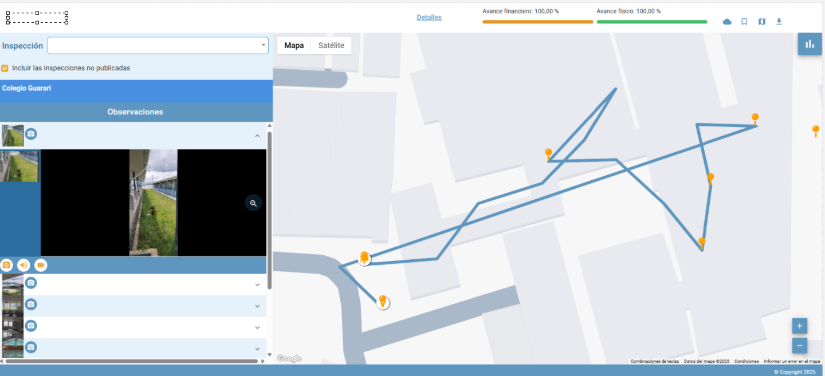The height and width of the screenshot is (376, 825).
Task: Select the orange video camera icon
Action: pyautogui.click(x=41, y=265)
